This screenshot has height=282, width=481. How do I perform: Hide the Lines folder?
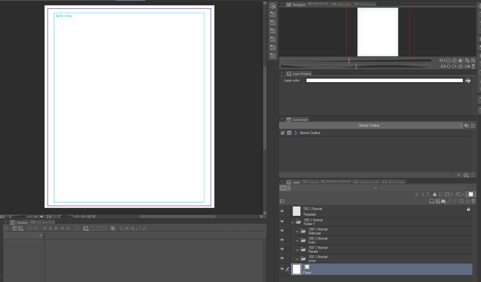point(282,258)
